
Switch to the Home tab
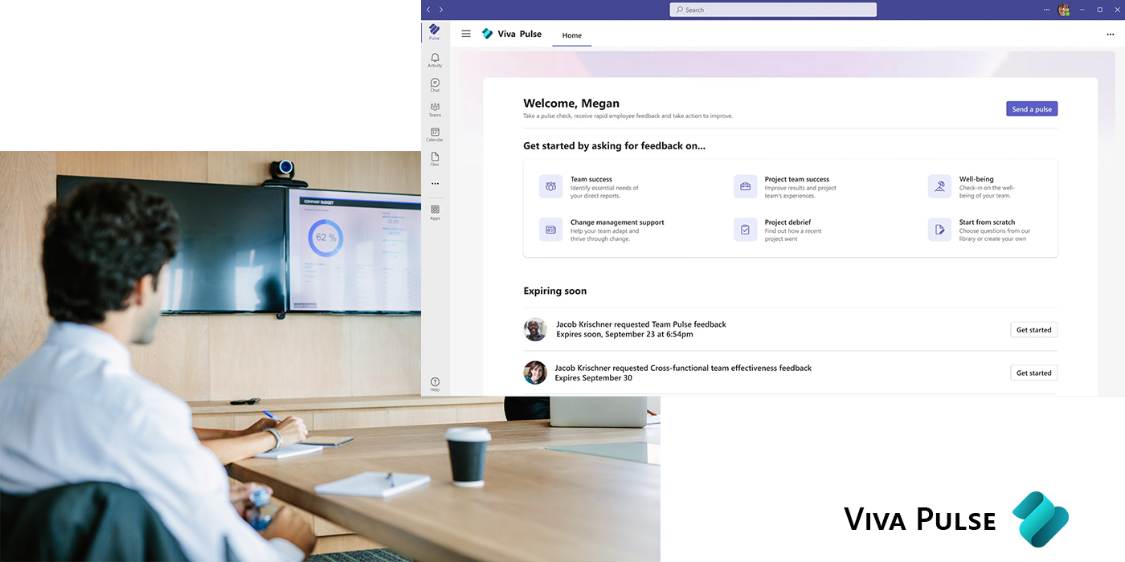click(572, 35)
